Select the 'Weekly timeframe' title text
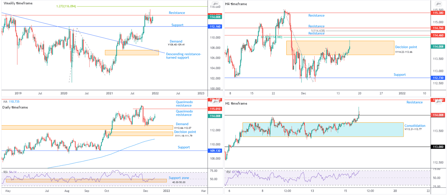Screen dimensions: 447x195 click(18, 3)
